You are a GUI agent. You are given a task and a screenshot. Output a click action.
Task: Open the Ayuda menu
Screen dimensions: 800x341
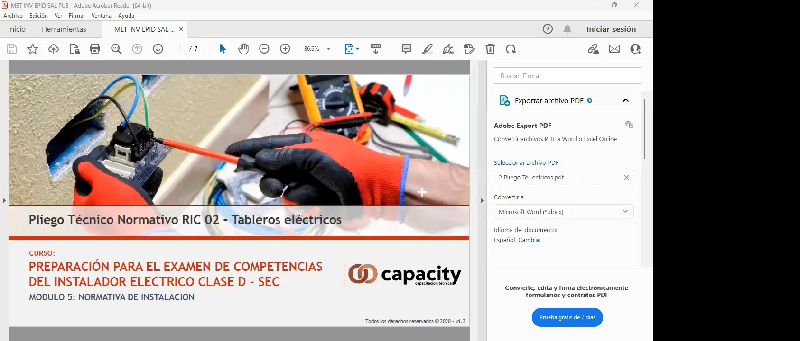click(126, 16)
